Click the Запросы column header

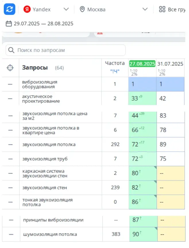[x=35, y=68]
